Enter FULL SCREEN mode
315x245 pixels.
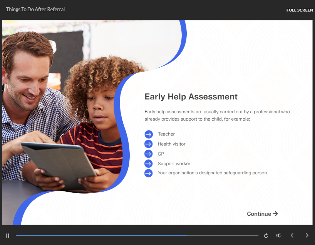pyautogui.click(x=300, y=10)
